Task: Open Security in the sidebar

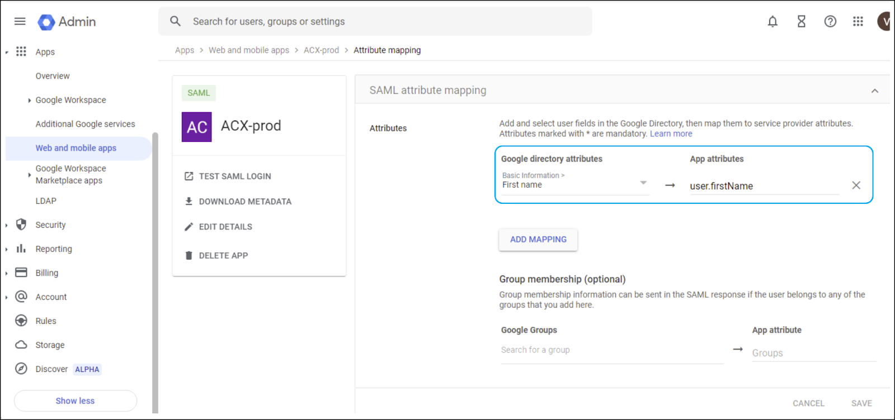Action: pos(50,225)
